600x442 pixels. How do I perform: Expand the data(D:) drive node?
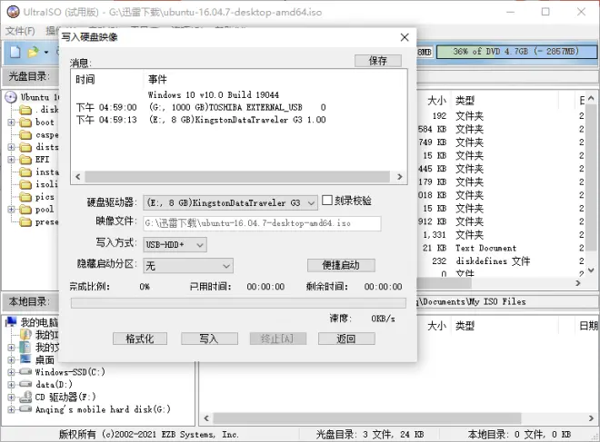(11, 384)
